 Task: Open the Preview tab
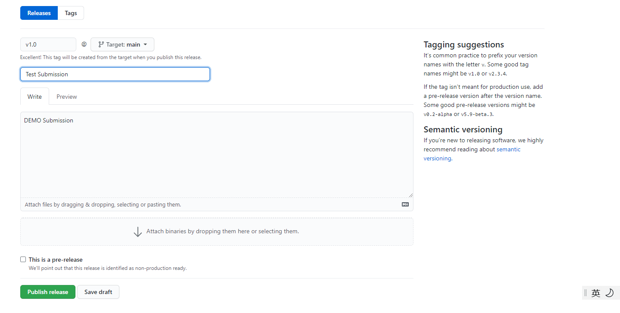pos(67,97)
